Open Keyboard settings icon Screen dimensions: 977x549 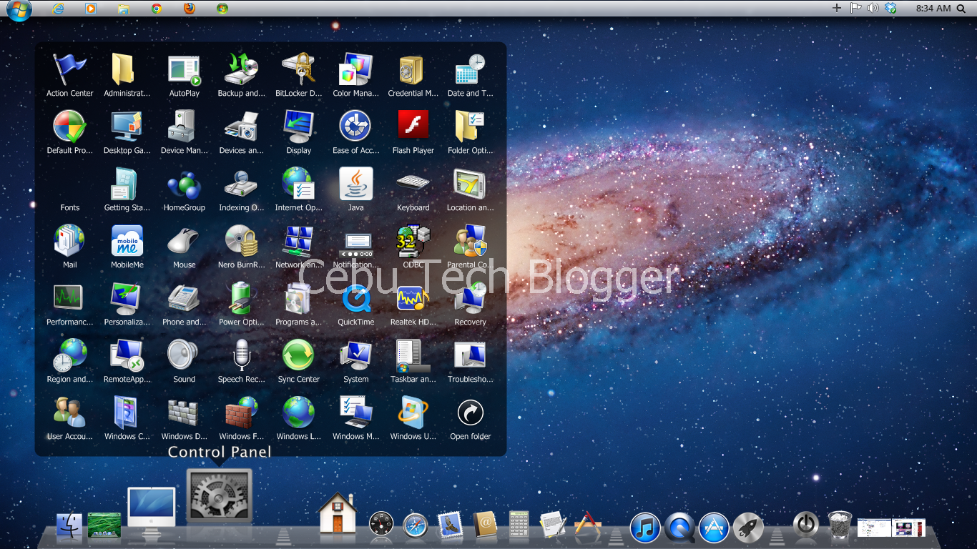[x=413, y=184]
